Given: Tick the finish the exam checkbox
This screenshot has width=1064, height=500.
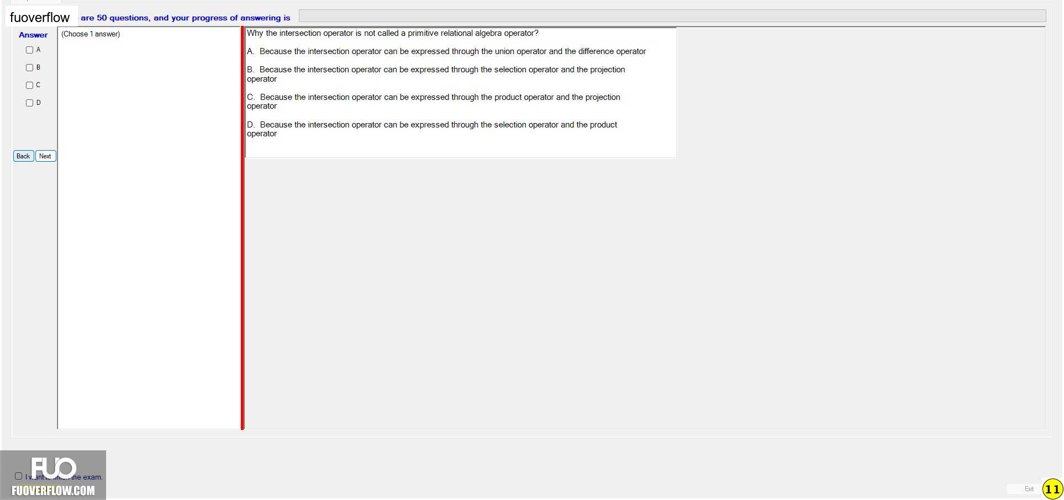Looking at the screenshot, I should click(x=18, y=476).
